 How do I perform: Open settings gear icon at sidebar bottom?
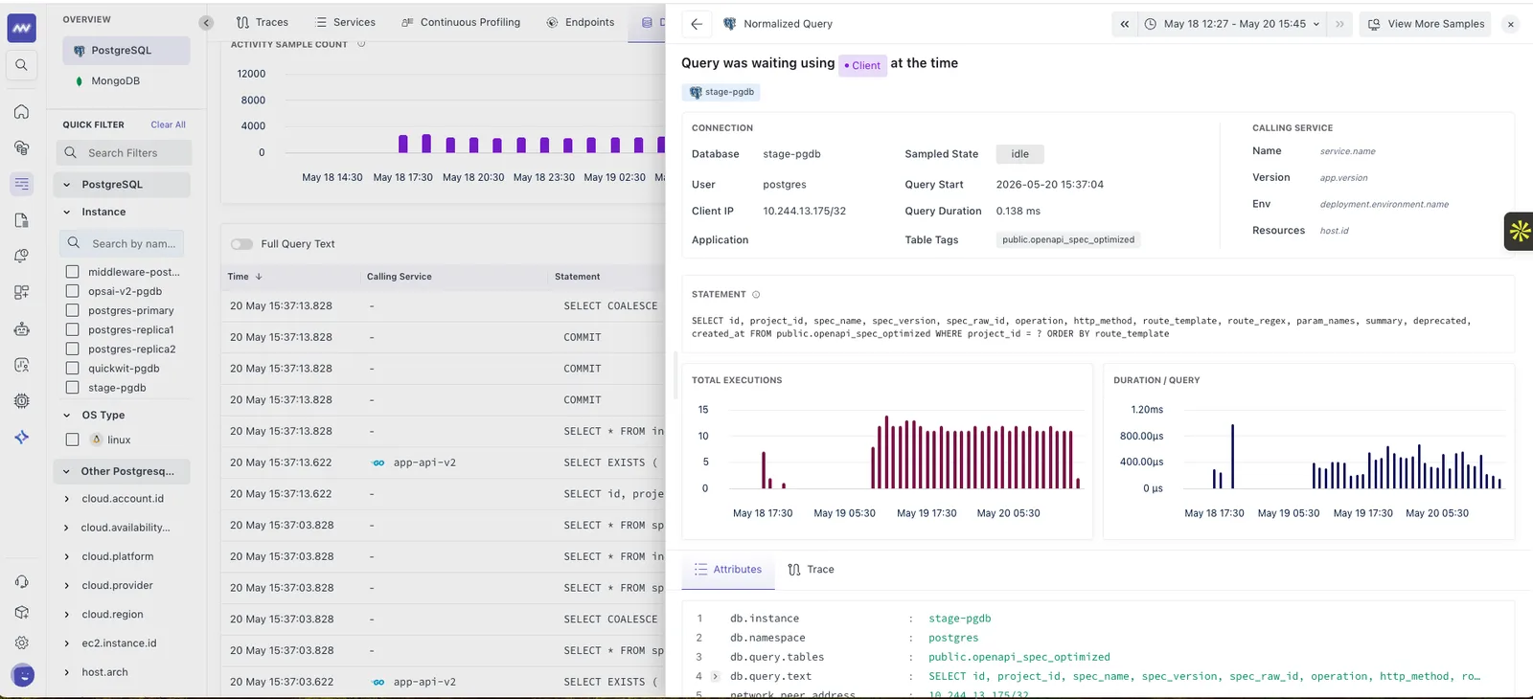[x=21, y=643]
